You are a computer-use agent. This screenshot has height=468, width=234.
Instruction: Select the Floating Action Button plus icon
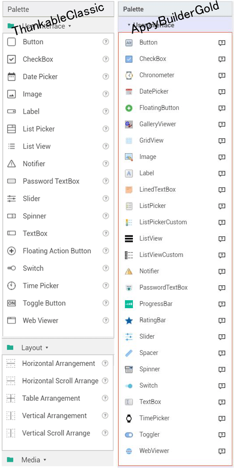(x=11, y=251)
